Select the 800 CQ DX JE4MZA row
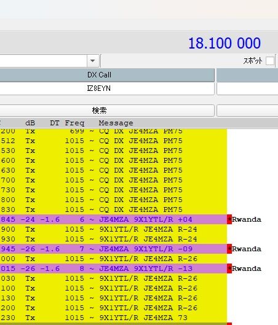 click(x=114, y=200)
